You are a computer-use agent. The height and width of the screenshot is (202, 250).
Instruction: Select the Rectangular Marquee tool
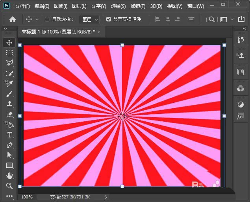coord(9,52)
